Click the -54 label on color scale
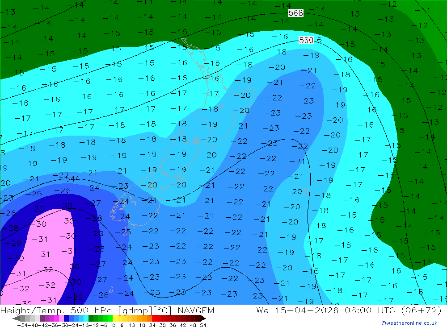The width and height of the screenshot is (447, 327). (22, 325)
